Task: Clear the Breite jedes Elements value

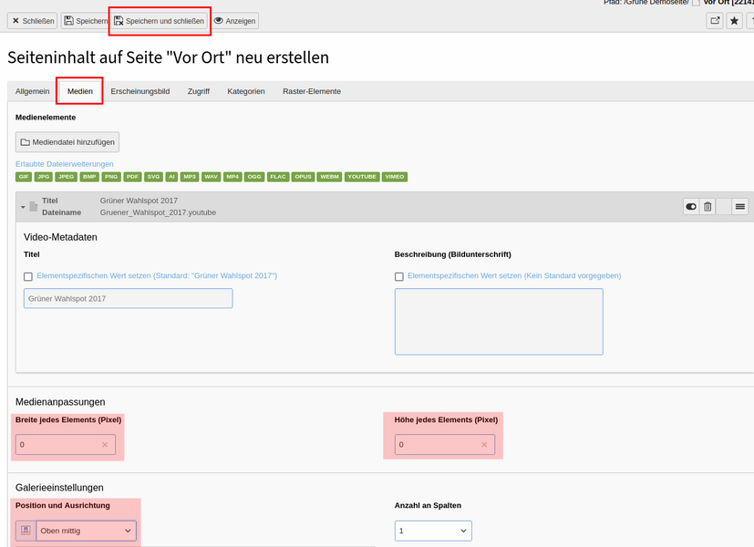Action: click(105, 445)
